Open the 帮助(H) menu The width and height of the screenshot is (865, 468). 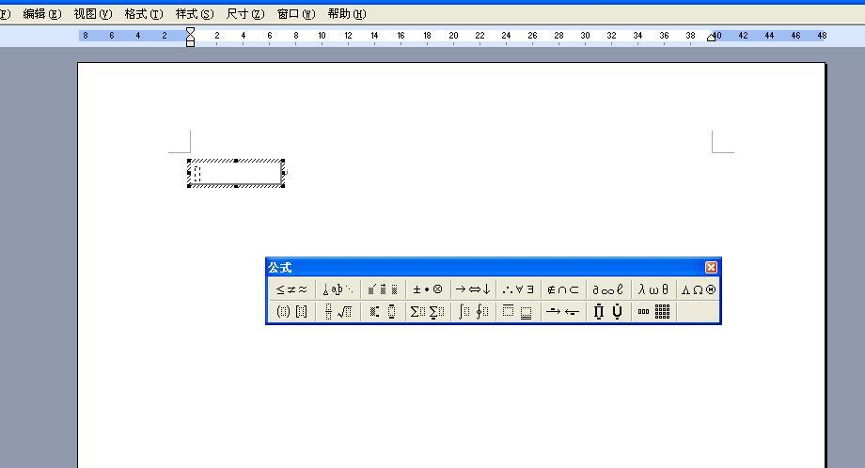[x=346, y=14]
